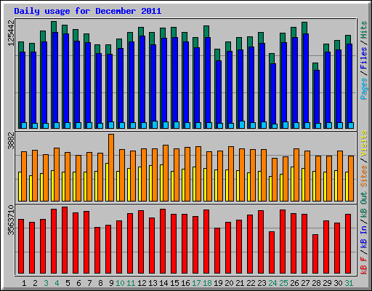
Task: Click day label 11 on the x-axis
Action: click(x=131, y=283)
